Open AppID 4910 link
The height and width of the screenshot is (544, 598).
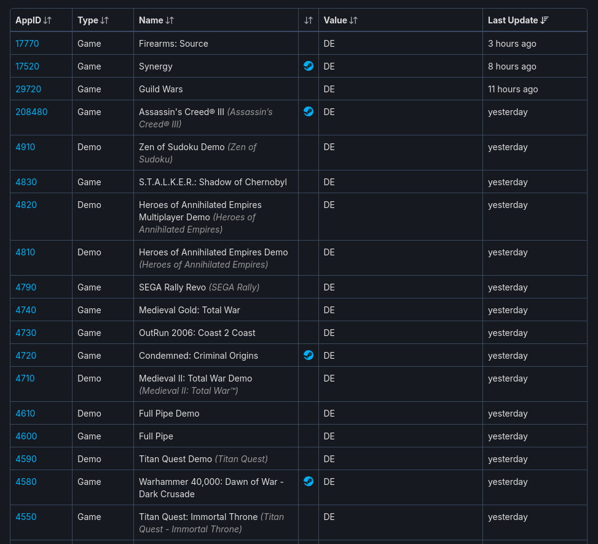25,147
